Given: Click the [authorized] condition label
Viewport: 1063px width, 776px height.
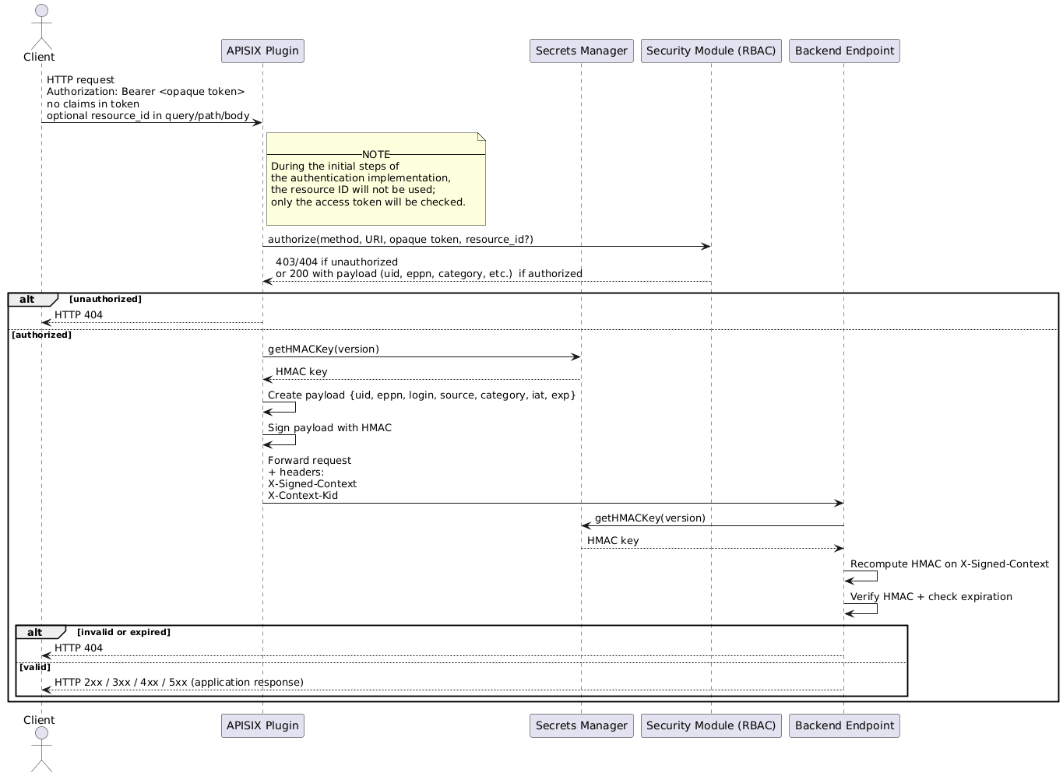Looking at the screenshot, I should click(41, 335).
